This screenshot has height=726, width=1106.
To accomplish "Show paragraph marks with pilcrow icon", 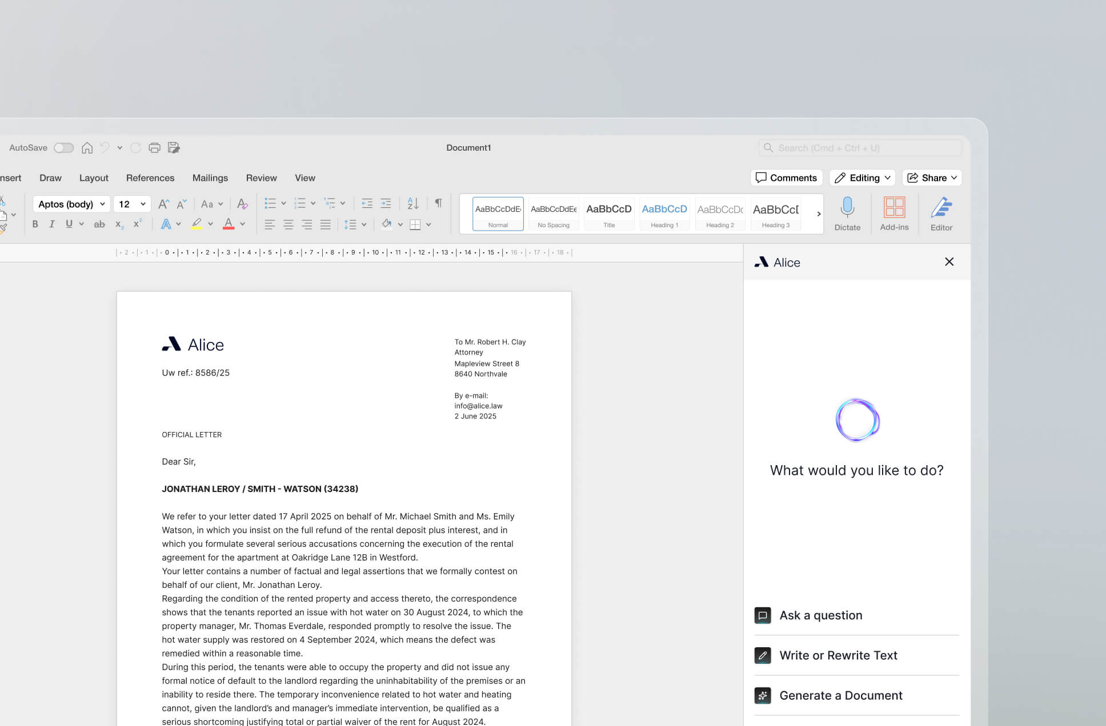I will [438, 203].
